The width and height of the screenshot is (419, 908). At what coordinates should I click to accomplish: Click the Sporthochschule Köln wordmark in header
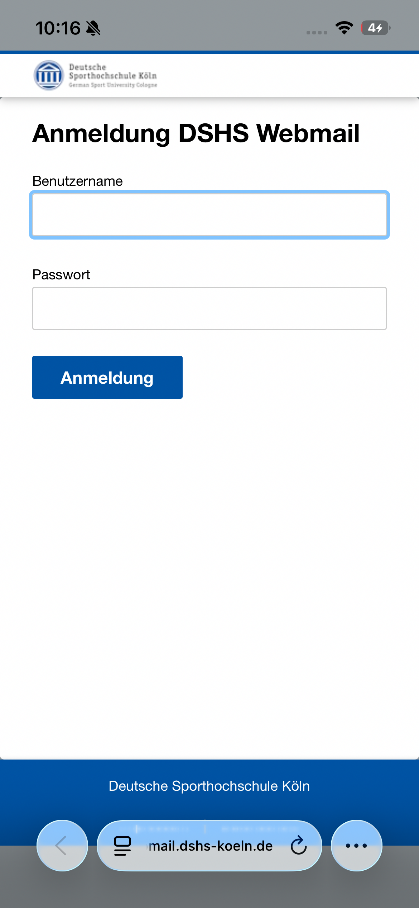point(112,76)
